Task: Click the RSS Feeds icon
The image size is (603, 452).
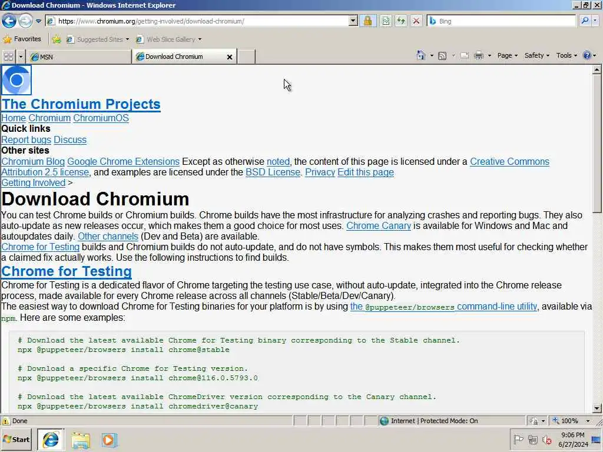Action: (442, 56)
